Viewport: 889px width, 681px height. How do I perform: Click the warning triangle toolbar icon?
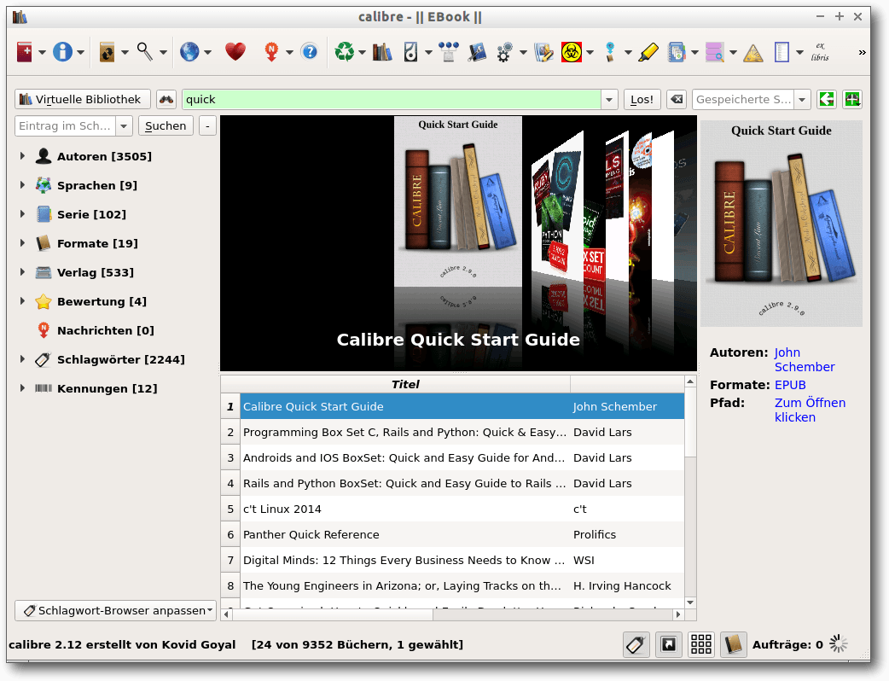(x=753, y=53)
